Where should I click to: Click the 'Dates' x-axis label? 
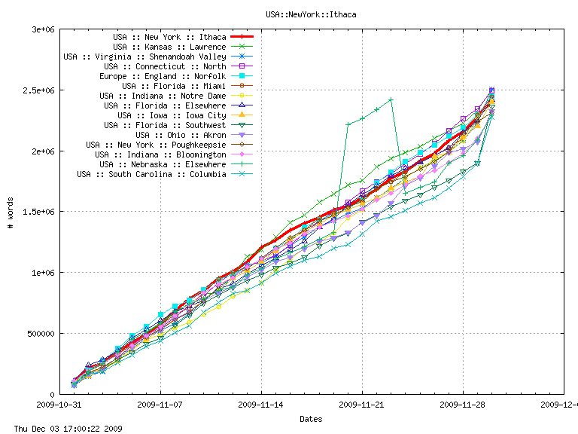311,418
